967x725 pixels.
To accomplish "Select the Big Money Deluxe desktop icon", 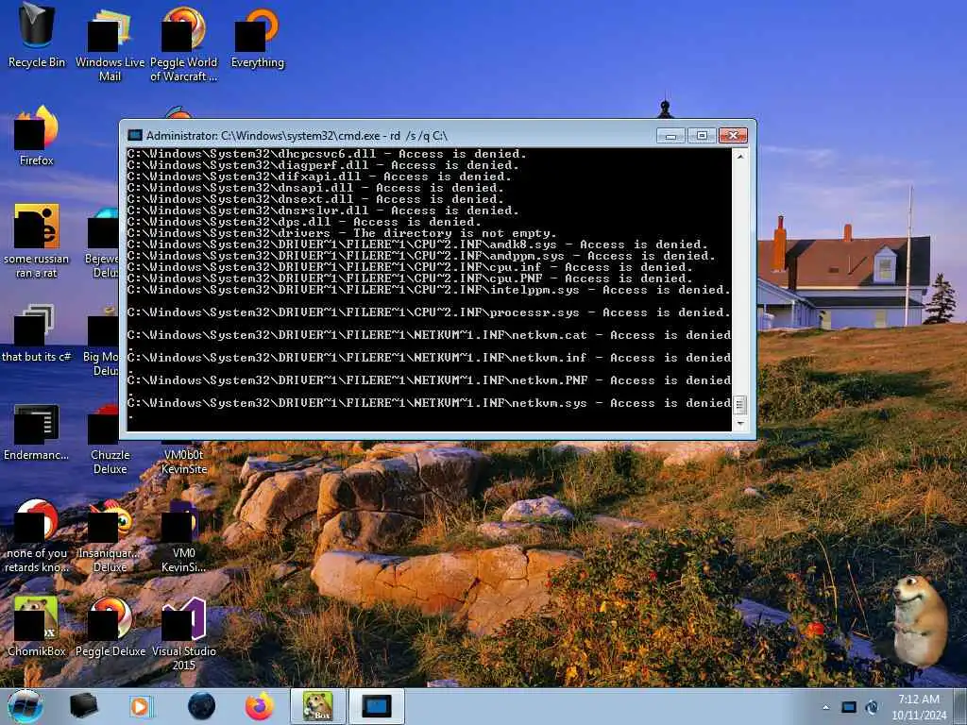I will [102, 339].
